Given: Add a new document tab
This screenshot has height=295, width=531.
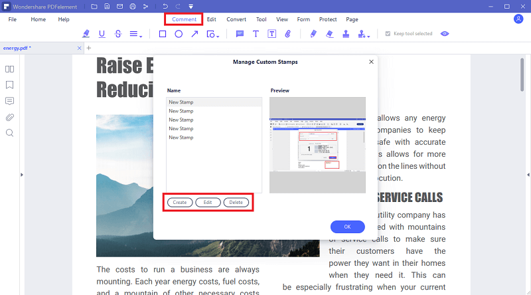Looking at the screenshot, I should pos(89,48).
